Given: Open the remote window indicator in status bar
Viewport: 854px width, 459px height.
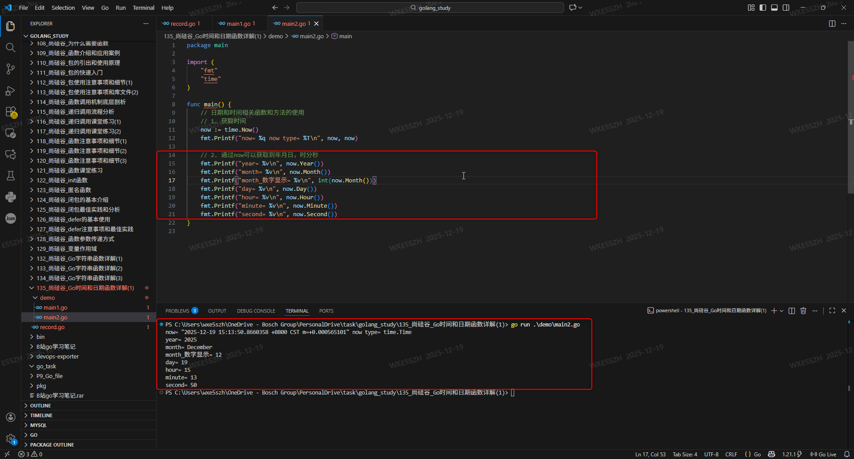Looking at the screenshot, I should 7,454.
